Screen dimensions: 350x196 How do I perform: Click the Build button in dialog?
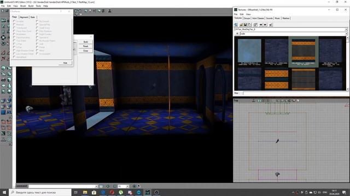coord(85,42)
